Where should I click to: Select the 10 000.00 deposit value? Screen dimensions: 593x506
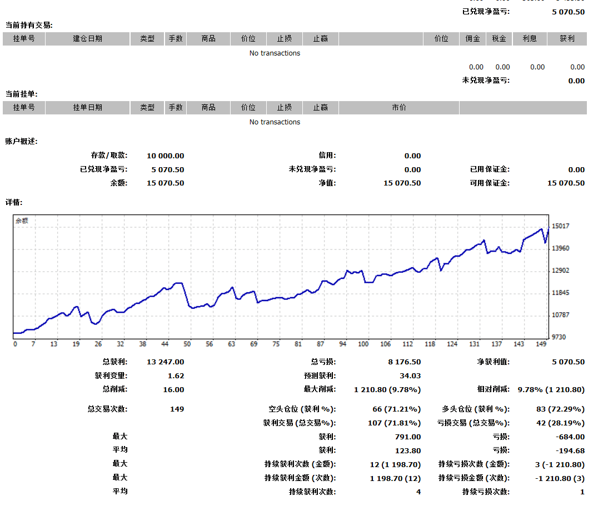pyautogui.click(x=165, y=156)
